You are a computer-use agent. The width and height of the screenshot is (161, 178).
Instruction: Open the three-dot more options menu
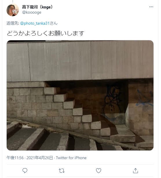[151, 7]
